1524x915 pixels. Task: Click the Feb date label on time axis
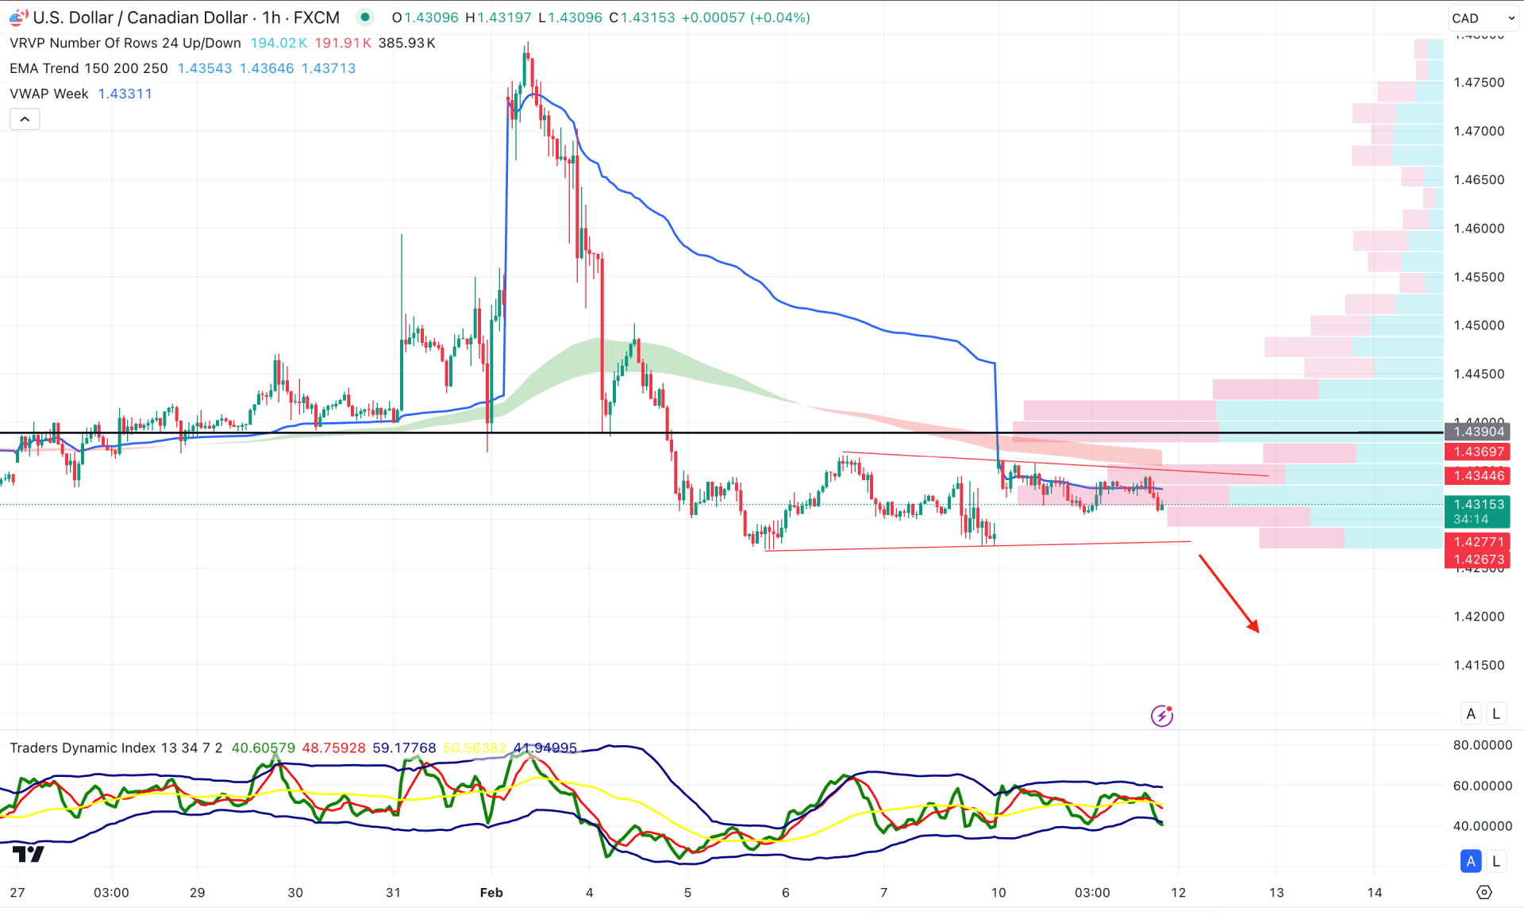coord(491,893)
